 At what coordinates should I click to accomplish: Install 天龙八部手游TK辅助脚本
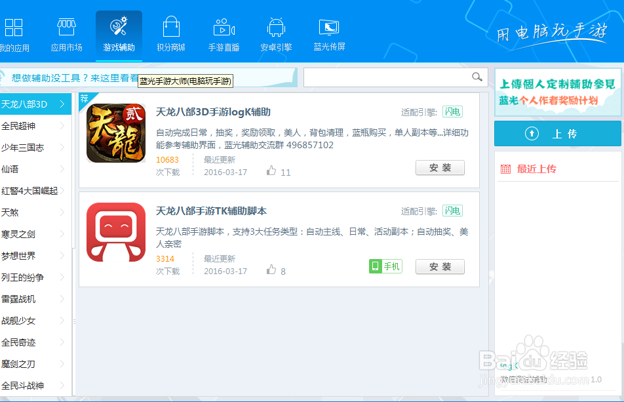pos(440,267)
